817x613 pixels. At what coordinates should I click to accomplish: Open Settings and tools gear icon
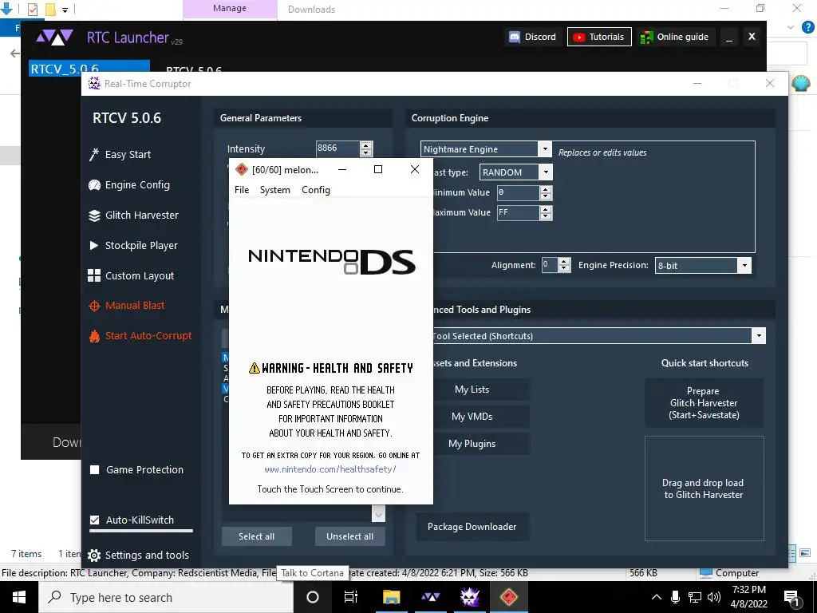94,556
